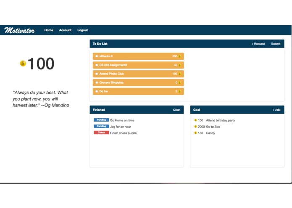Clear the Finished list
The width and height of the screenshot is (292, 208).
[176, 110]
